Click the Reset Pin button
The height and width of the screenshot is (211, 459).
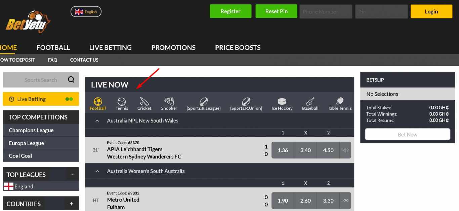coord(277,11)
